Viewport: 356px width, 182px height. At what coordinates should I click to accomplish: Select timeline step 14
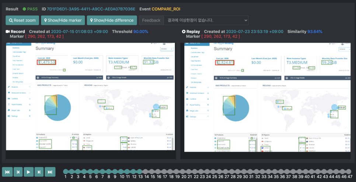point(146,171)
